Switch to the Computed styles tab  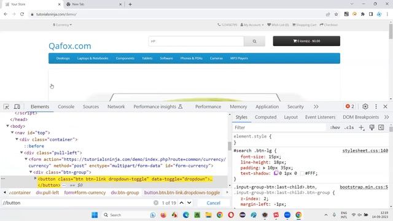point(265,117)
